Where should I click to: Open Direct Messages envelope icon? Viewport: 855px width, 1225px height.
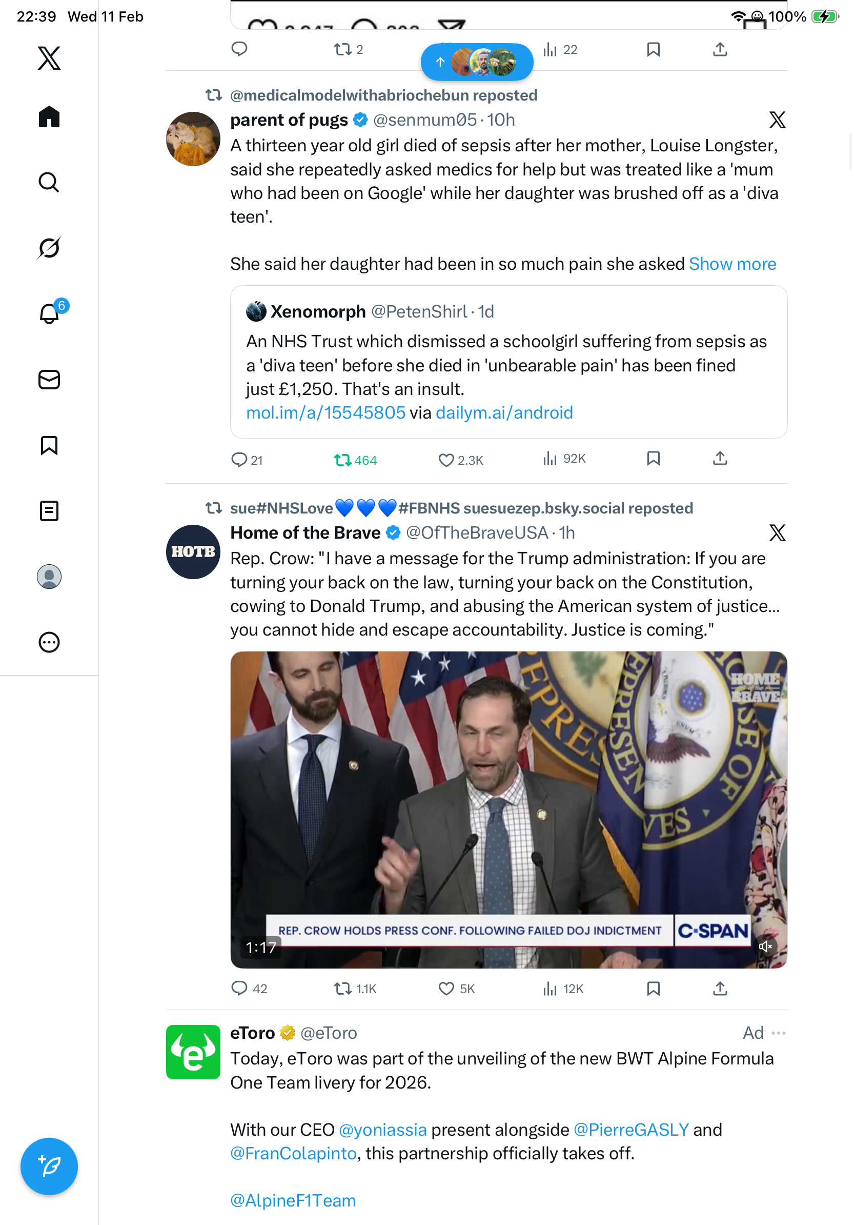pyautogui.click(x=49, y=380)
